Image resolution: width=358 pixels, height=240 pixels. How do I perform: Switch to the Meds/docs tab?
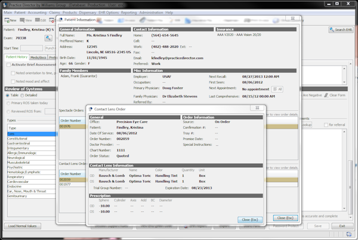tap(38, 57)
